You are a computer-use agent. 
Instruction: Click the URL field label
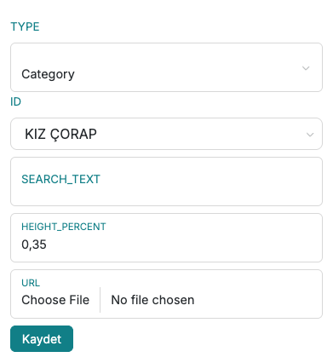(x=31, y=283)
